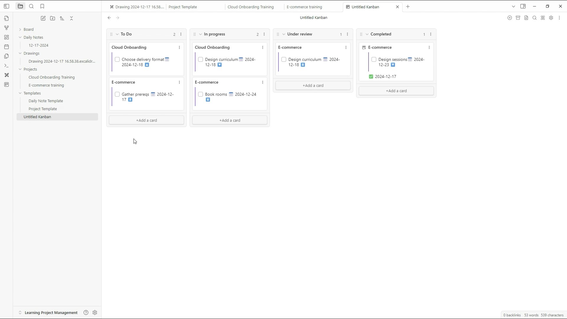Screen dimensions: 567x319
Task: Toggle the Design sessions checkbox
Action: click(x=374, y=59)
